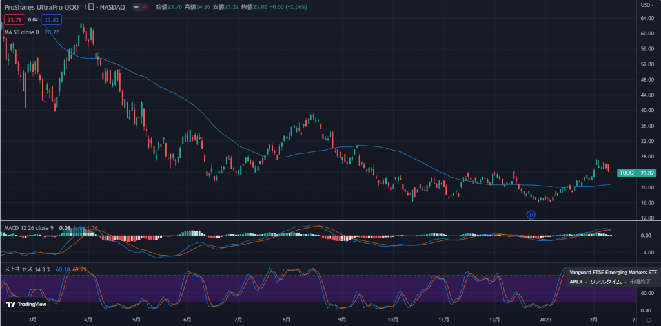661x326 pixels.
Task: Click the NASDAQ exchange label
Action: [112, 7]
